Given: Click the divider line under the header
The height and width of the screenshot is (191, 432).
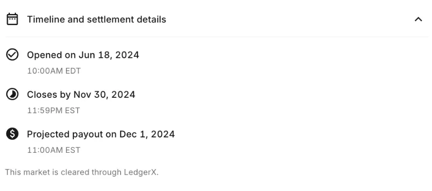Looking at the screenshot, I should (x=216, y=36).
